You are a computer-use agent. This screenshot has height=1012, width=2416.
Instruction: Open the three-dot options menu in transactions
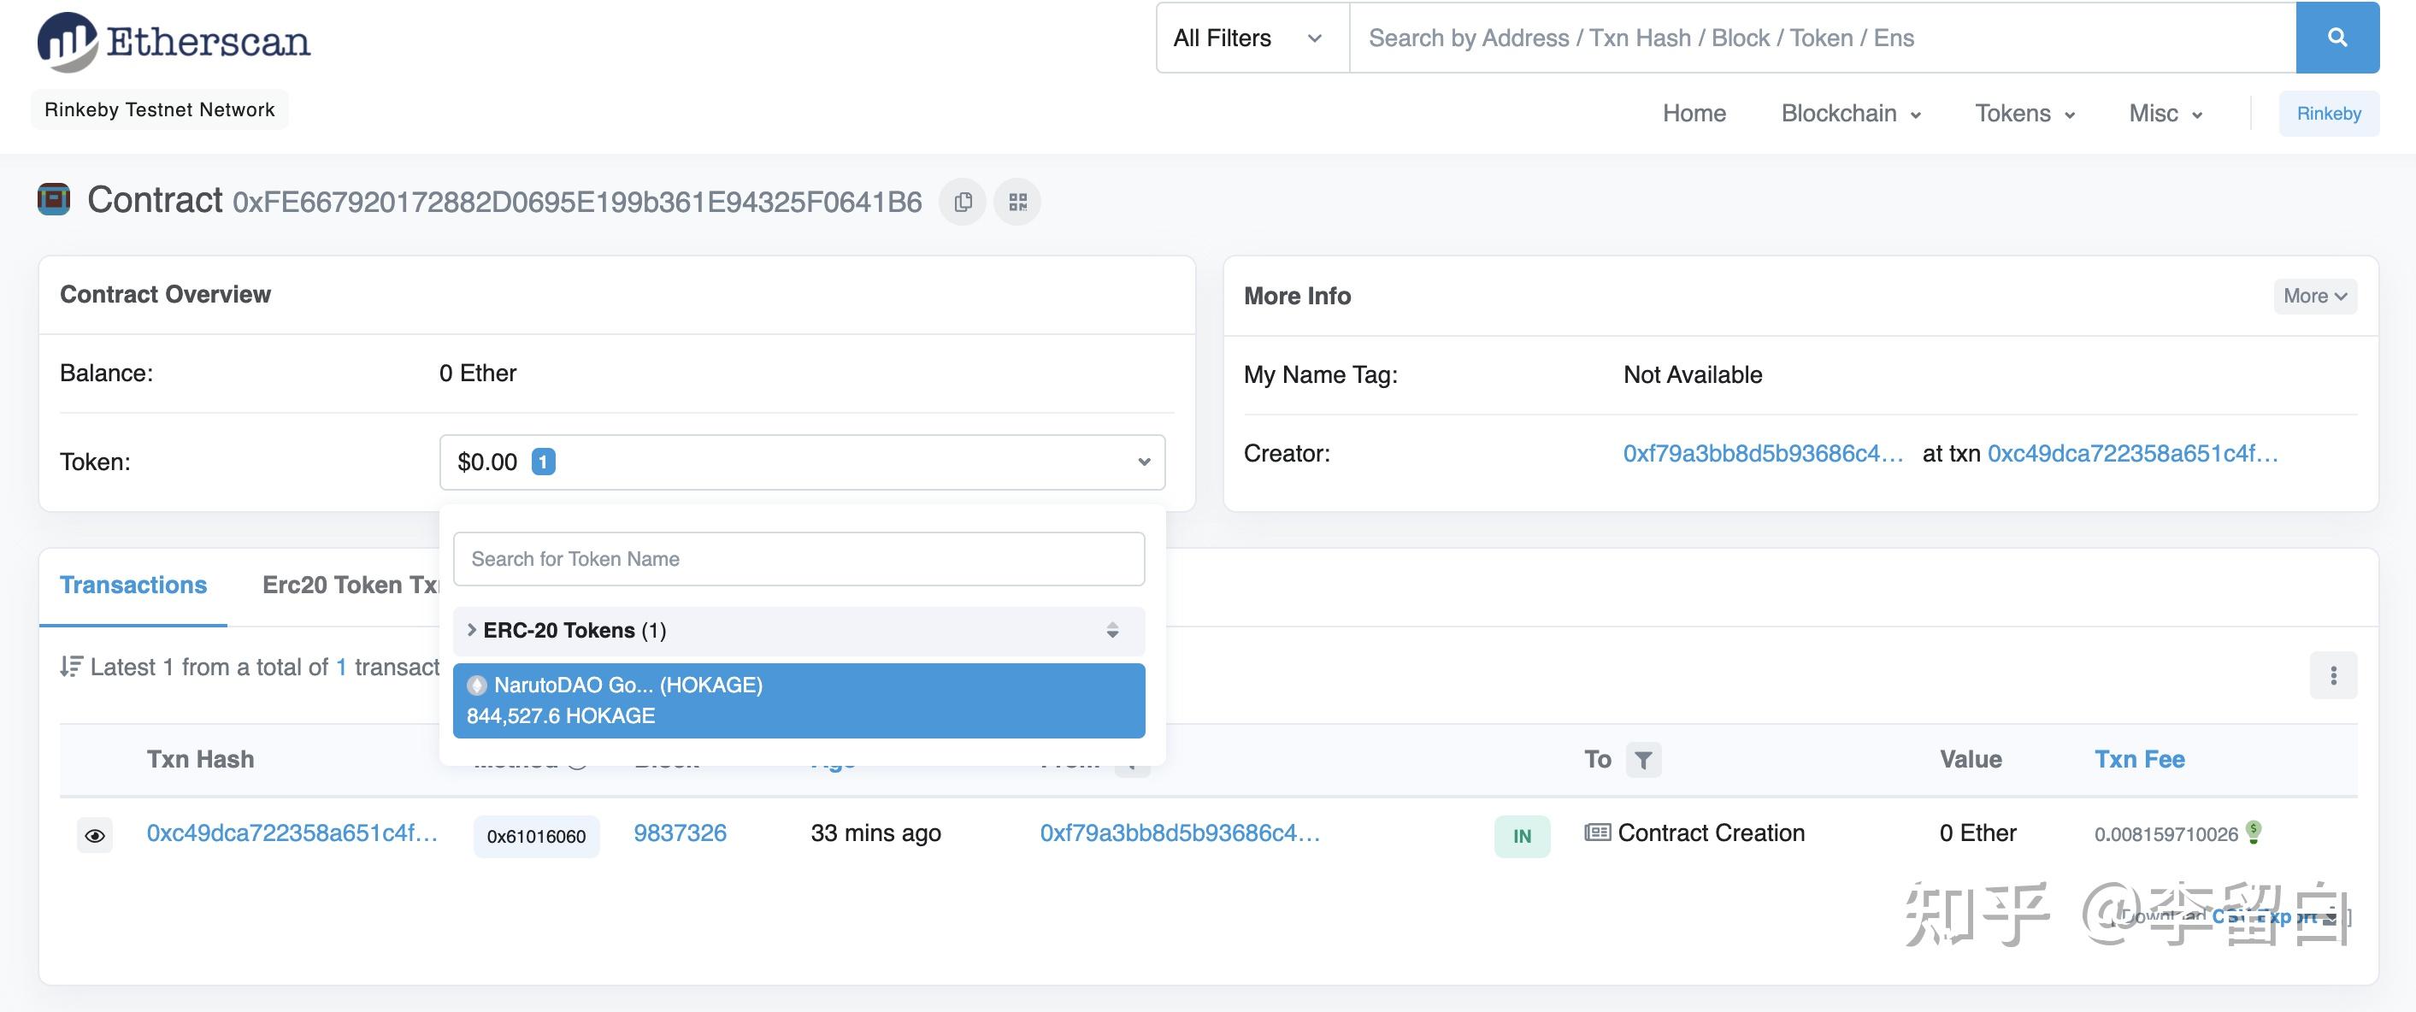pos(2332,675)
